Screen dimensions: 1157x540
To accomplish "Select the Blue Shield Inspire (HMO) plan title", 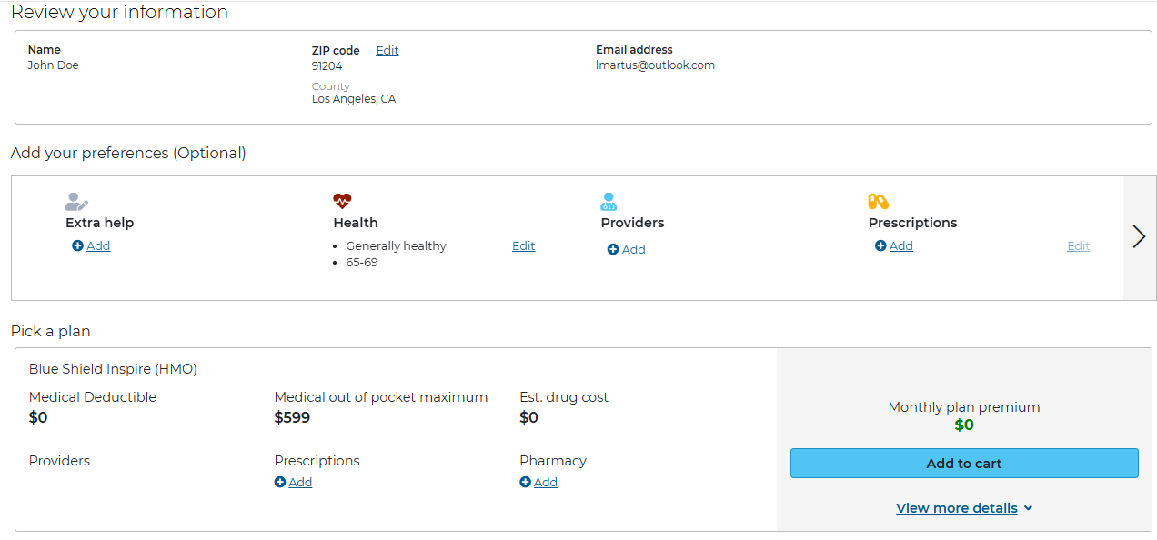I will click(113, 369).
